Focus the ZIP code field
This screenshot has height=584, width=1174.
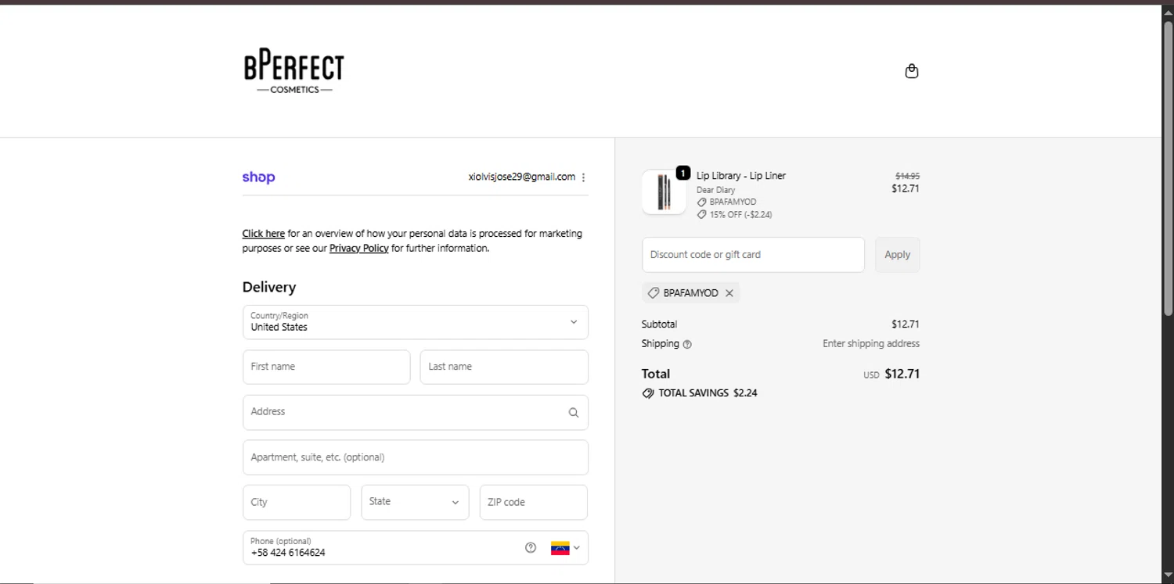pos(534,502)
